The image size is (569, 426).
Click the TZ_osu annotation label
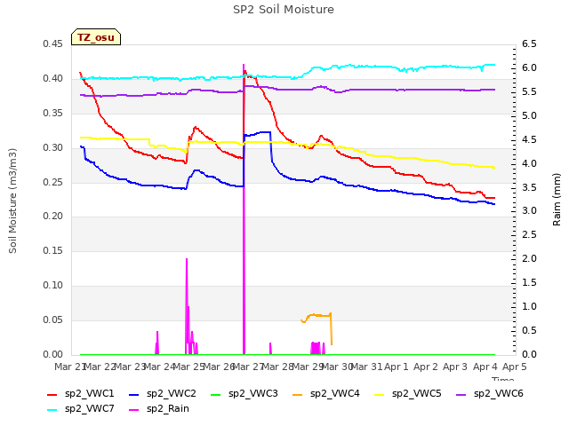[x=96, y=37]
